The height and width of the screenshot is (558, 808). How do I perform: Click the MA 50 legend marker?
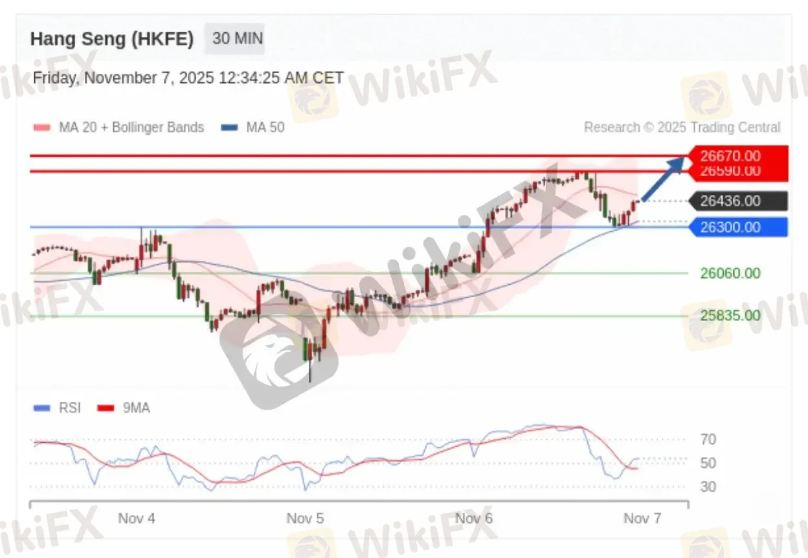point(230,128)
